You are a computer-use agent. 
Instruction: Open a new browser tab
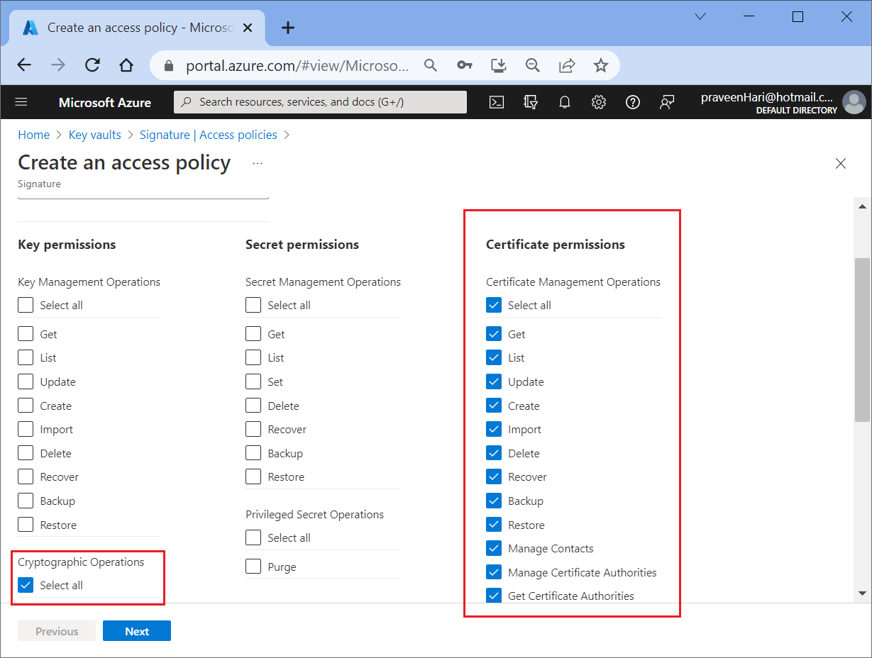coord(288,28)
